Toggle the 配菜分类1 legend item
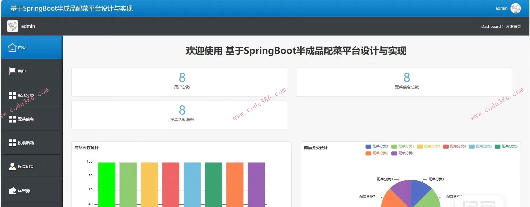Screen dimensions: 530x207 click(x=376, y=146)
